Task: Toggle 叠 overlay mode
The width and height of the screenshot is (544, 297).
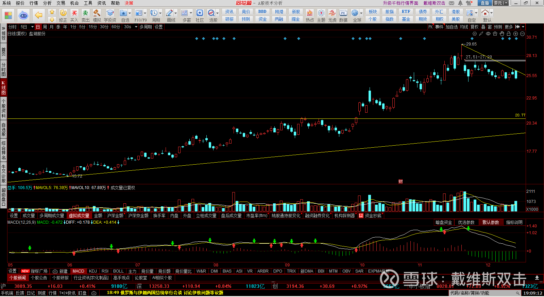Action: click(x=483, y=27)
